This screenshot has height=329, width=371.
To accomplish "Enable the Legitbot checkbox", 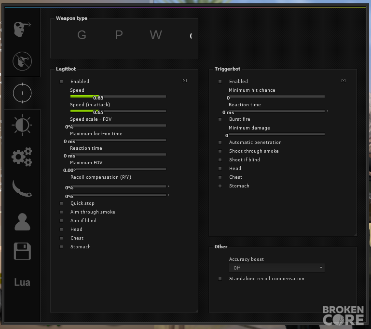I will (61, 82).
